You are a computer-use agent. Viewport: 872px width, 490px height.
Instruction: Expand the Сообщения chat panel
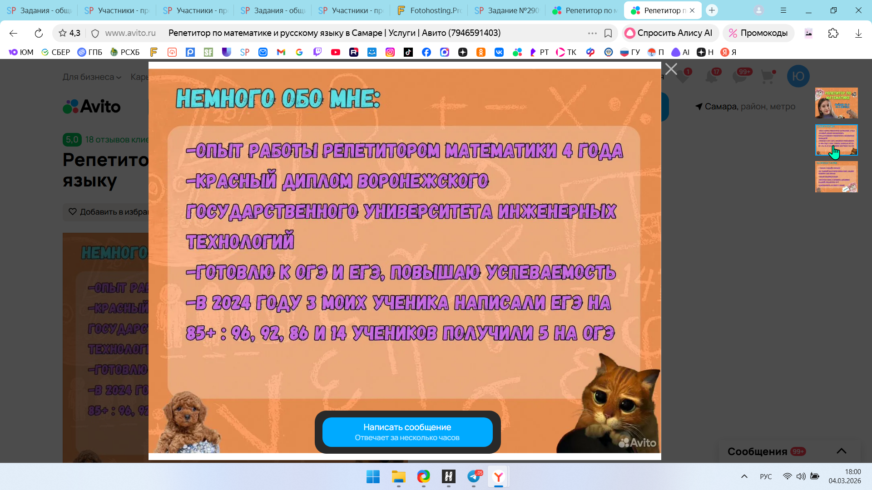[x=841, y=451]
